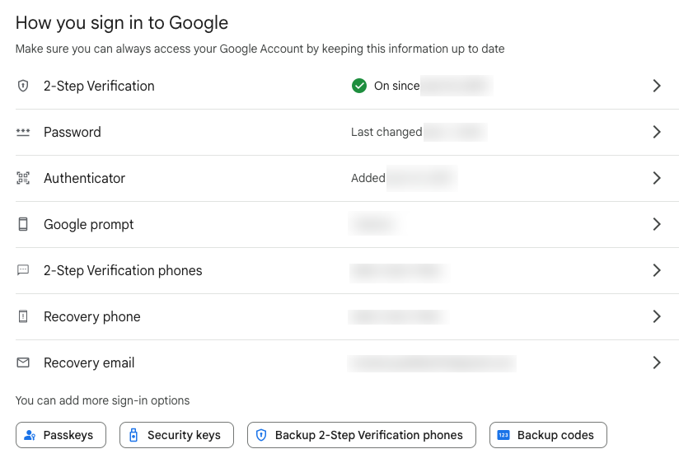Click the phone icon next to Google prompt
The height and width of the screenshot is (463, 679).
coord(23,224)
